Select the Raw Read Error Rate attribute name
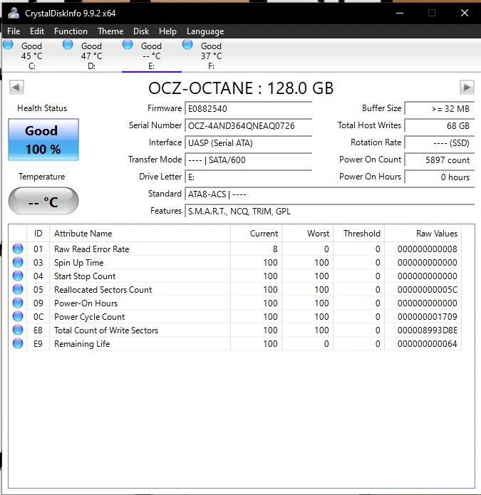 pyautogui.click(x=92, y=249)
